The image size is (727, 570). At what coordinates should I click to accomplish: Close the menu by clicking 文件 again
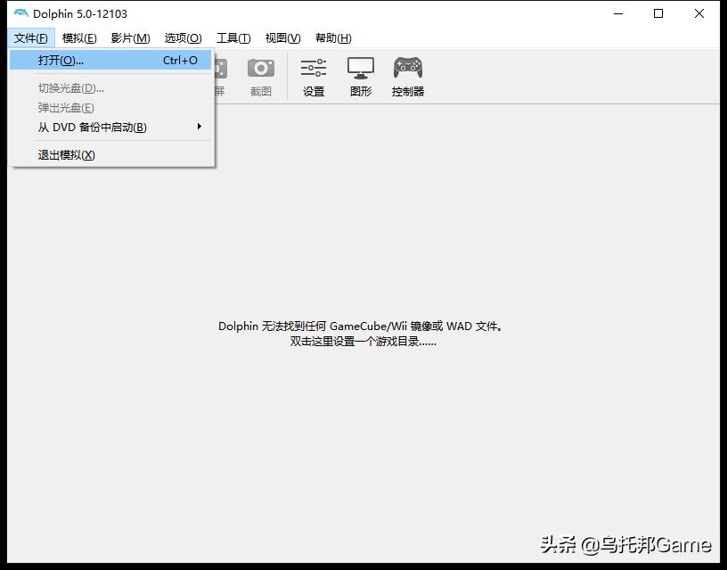pos(31,37)
